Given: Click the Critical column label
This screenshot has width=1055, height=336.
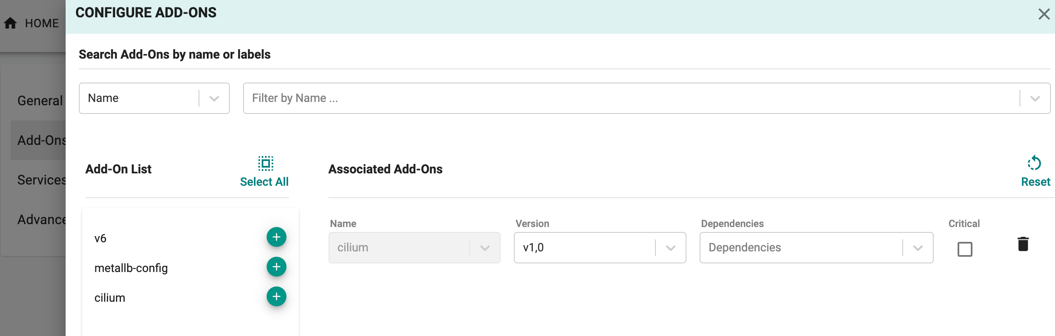Looking at the screenshot, I should pyautogui.click(x=964, y=224).
